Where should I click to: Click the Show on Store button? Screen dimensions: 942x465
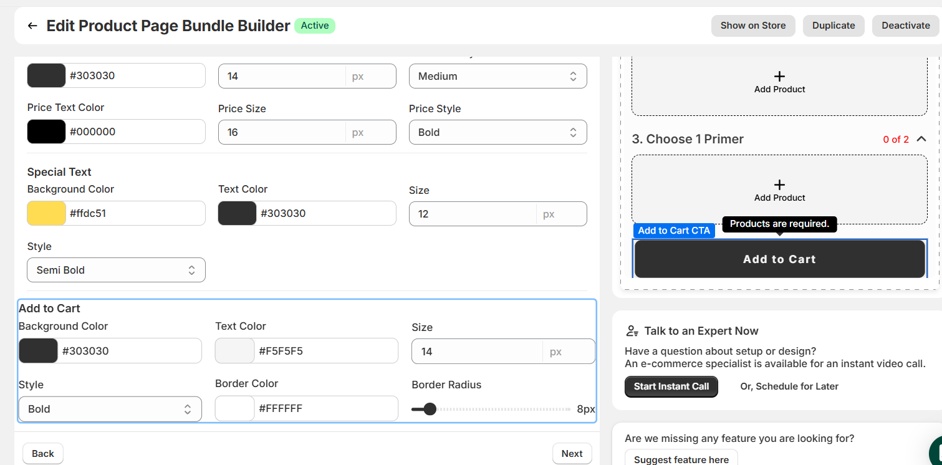click(x=752, y=26)
